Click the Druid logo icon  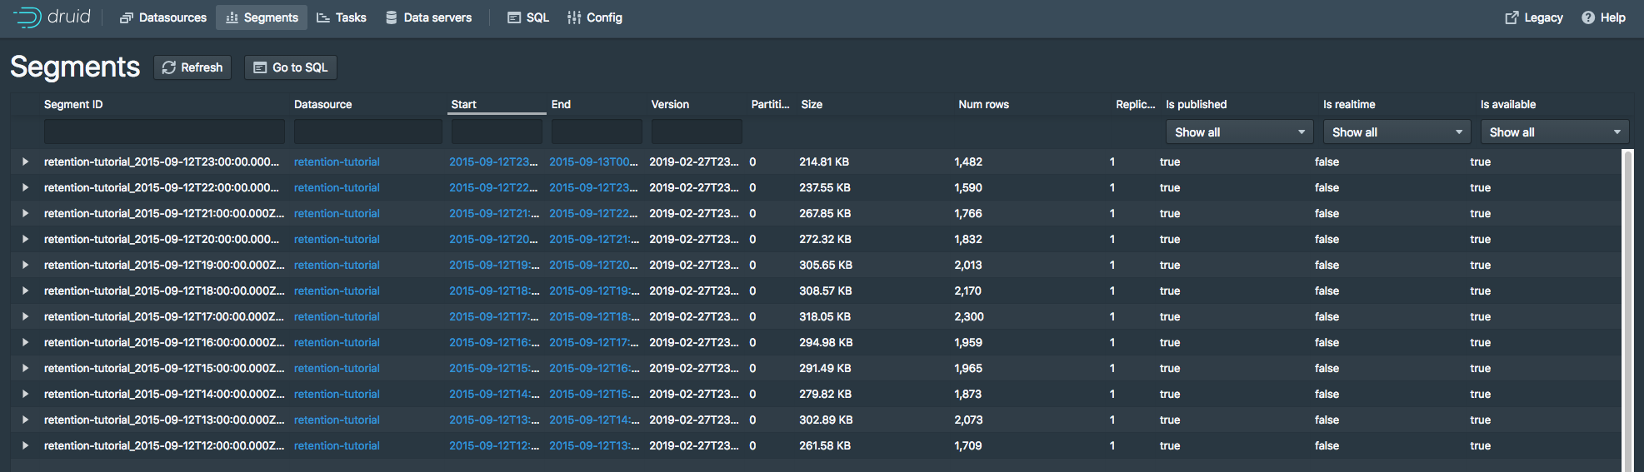(27, 17)
